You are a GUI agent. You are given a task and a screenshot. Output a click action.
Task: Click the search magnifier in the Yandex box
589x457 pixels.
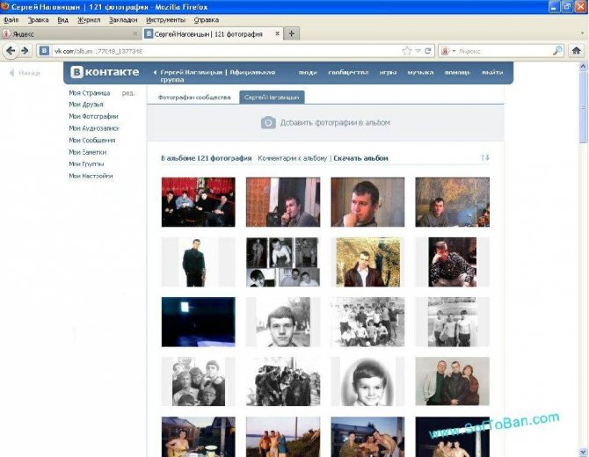(x=557, y=50)
